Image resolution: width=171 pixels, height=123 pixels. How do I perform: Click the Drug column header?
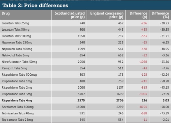[6, 14]
